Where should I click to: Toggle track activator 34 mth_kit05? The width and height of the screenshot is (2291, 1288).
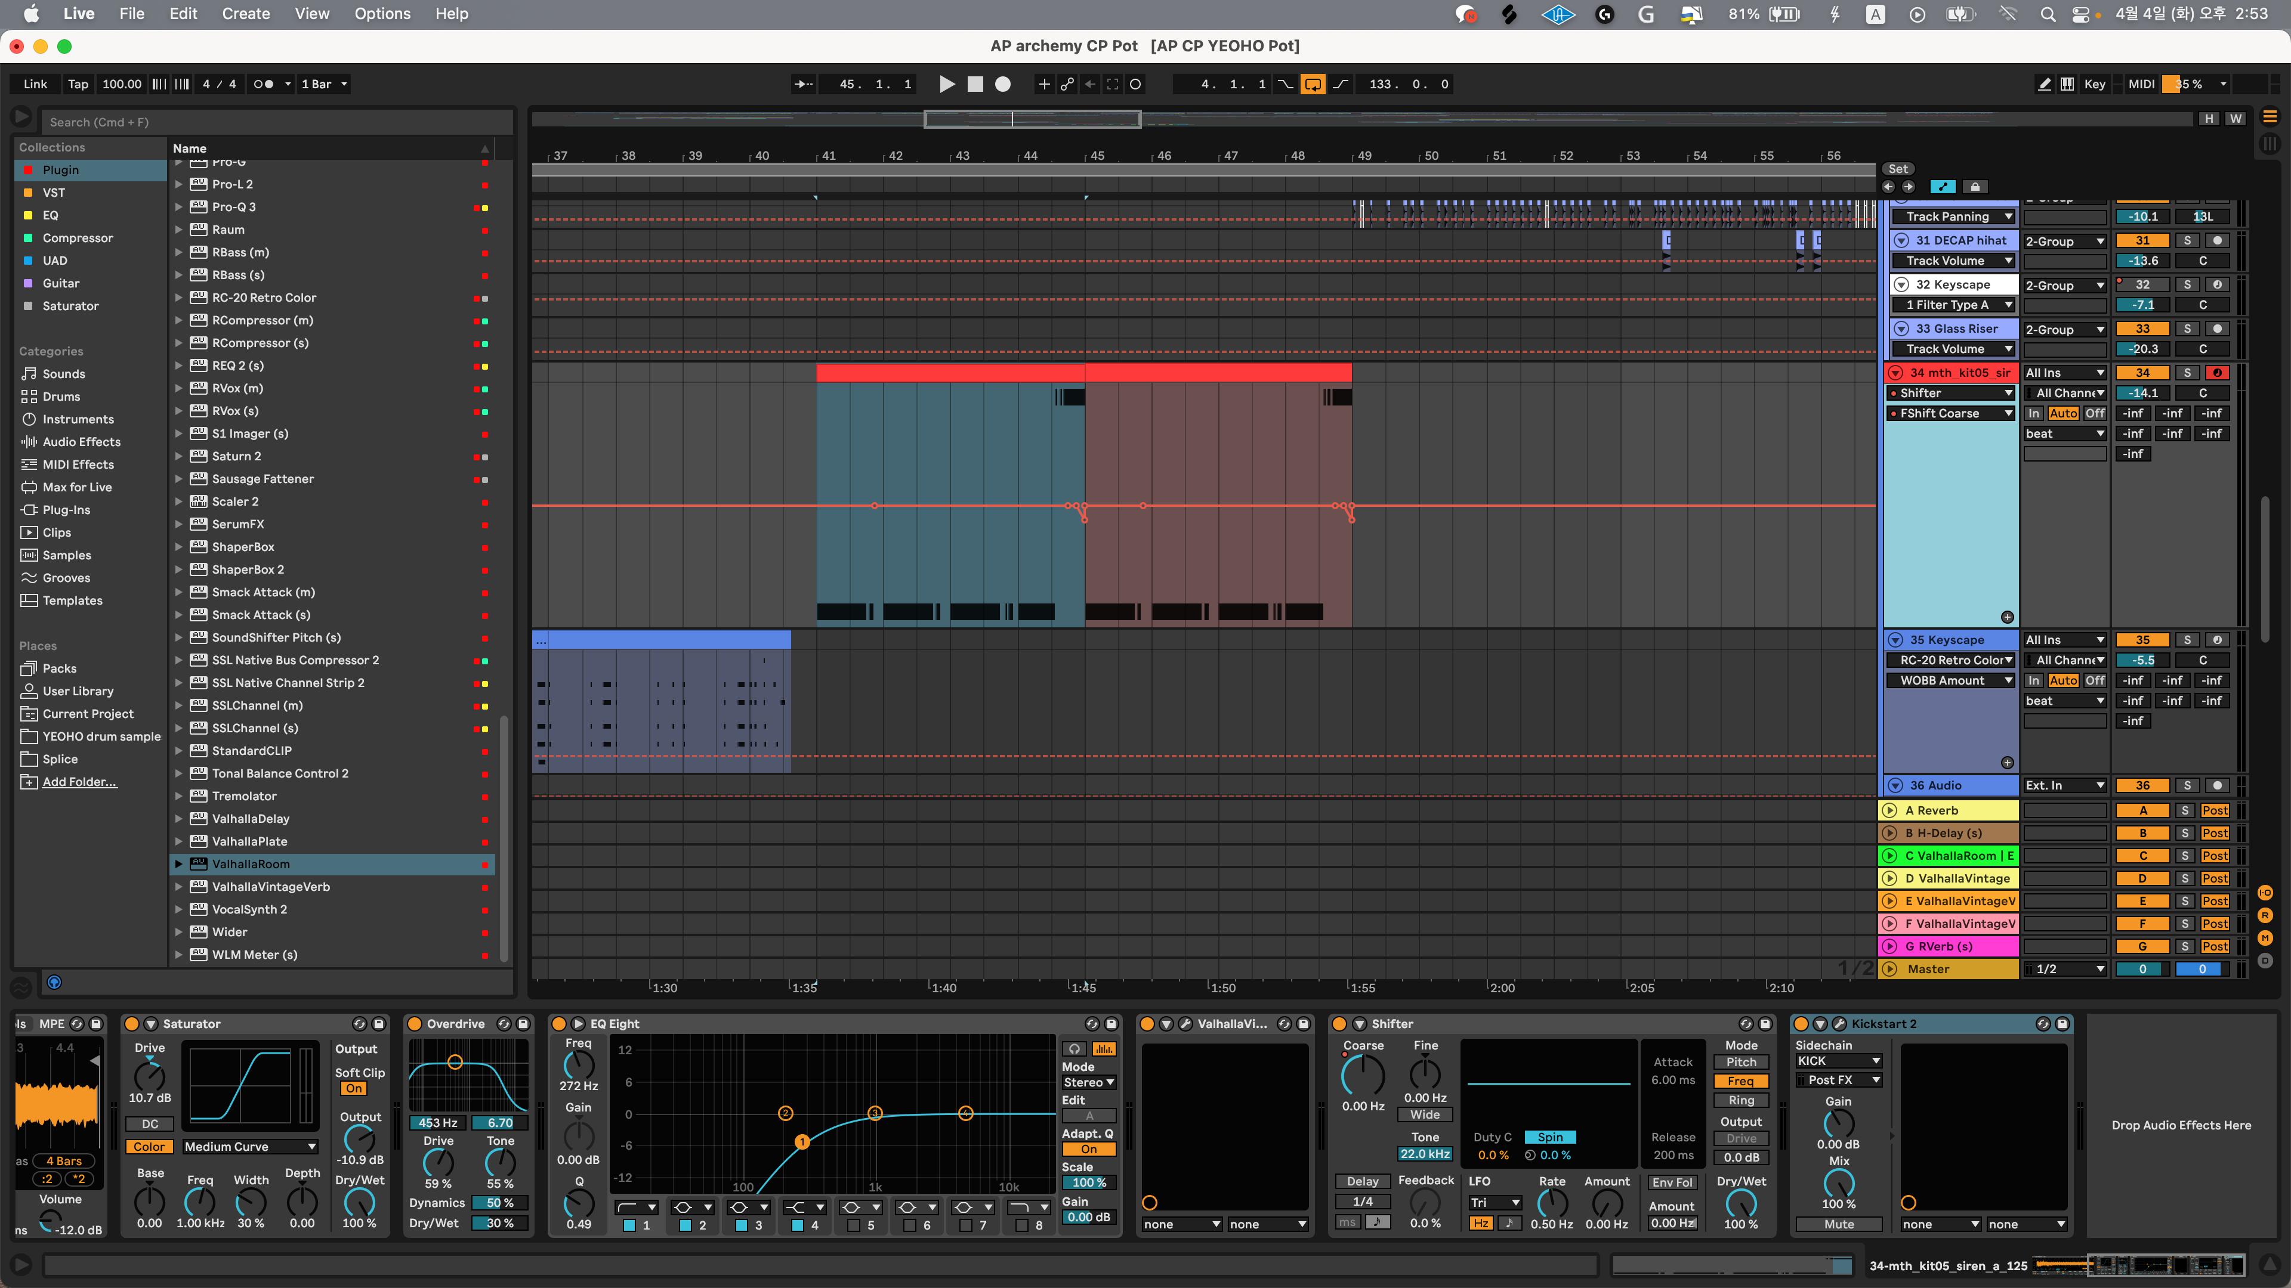pos(2142,373)
